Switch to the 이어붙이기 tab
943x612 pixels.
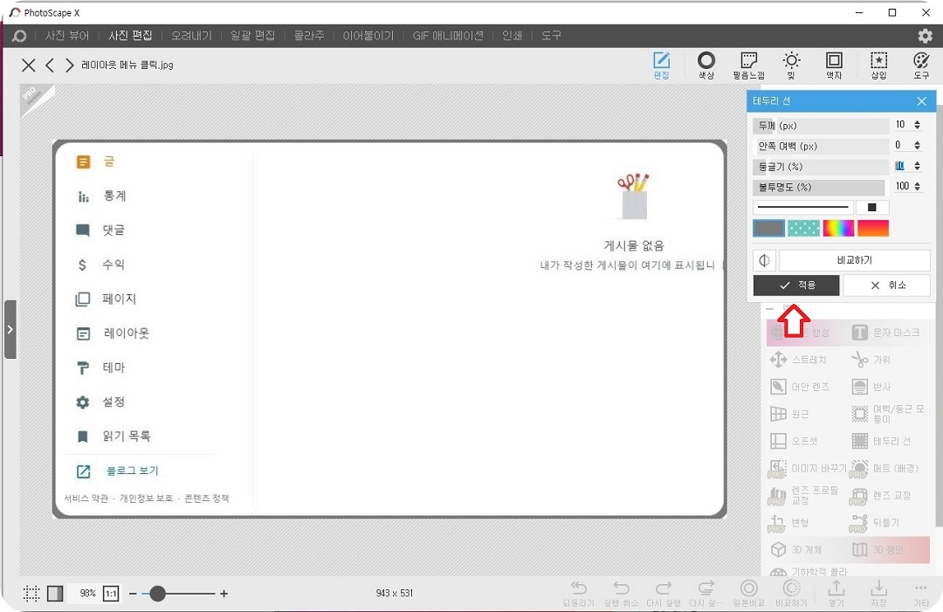tap(368, 36)
